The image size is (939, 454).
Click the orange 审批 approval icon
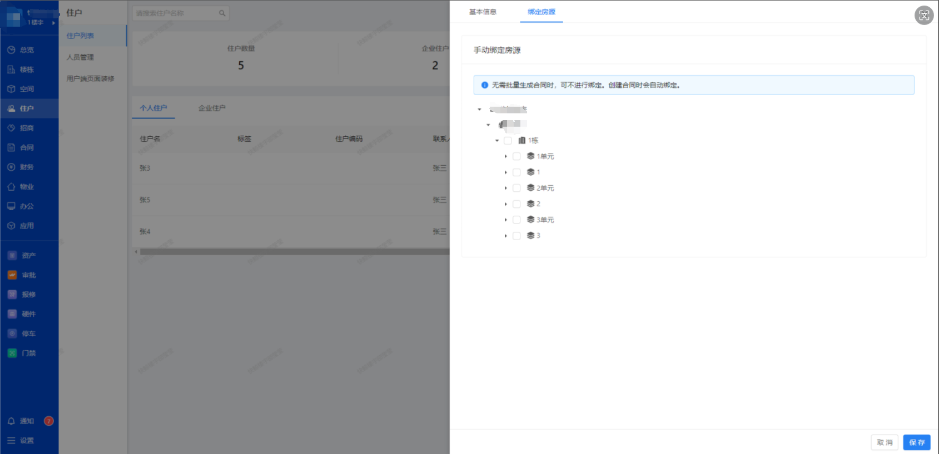point(12,275)
